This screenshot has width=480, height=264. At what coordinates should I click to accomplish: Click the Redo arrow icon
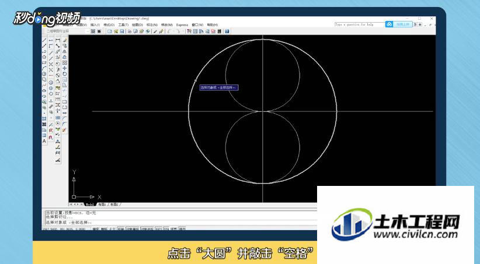(178, 31)
